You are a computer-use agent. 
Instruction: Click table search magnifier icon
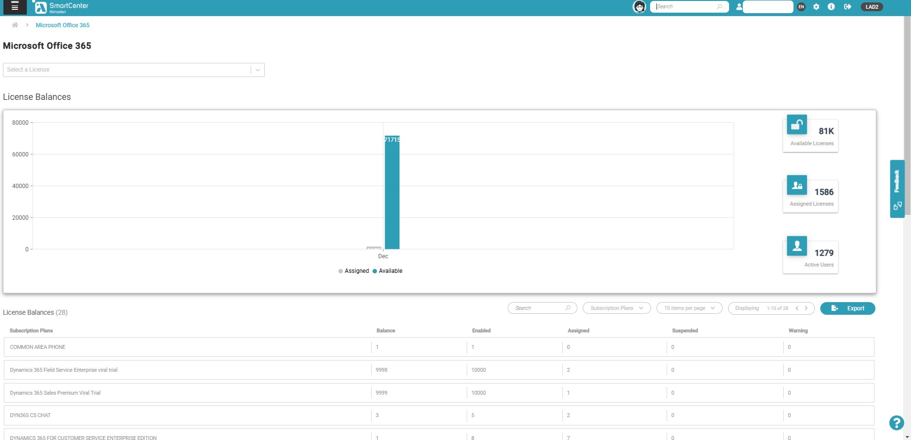568,308
